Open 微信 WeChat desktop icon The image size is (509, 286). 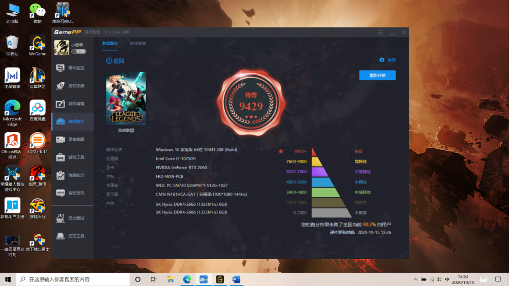click(x=37, y=13)
